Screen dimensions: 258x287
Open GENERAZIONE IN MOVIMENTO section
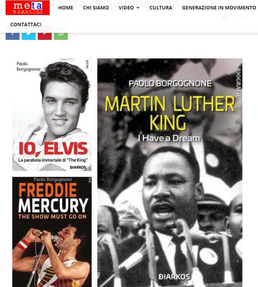pos(219,8)
